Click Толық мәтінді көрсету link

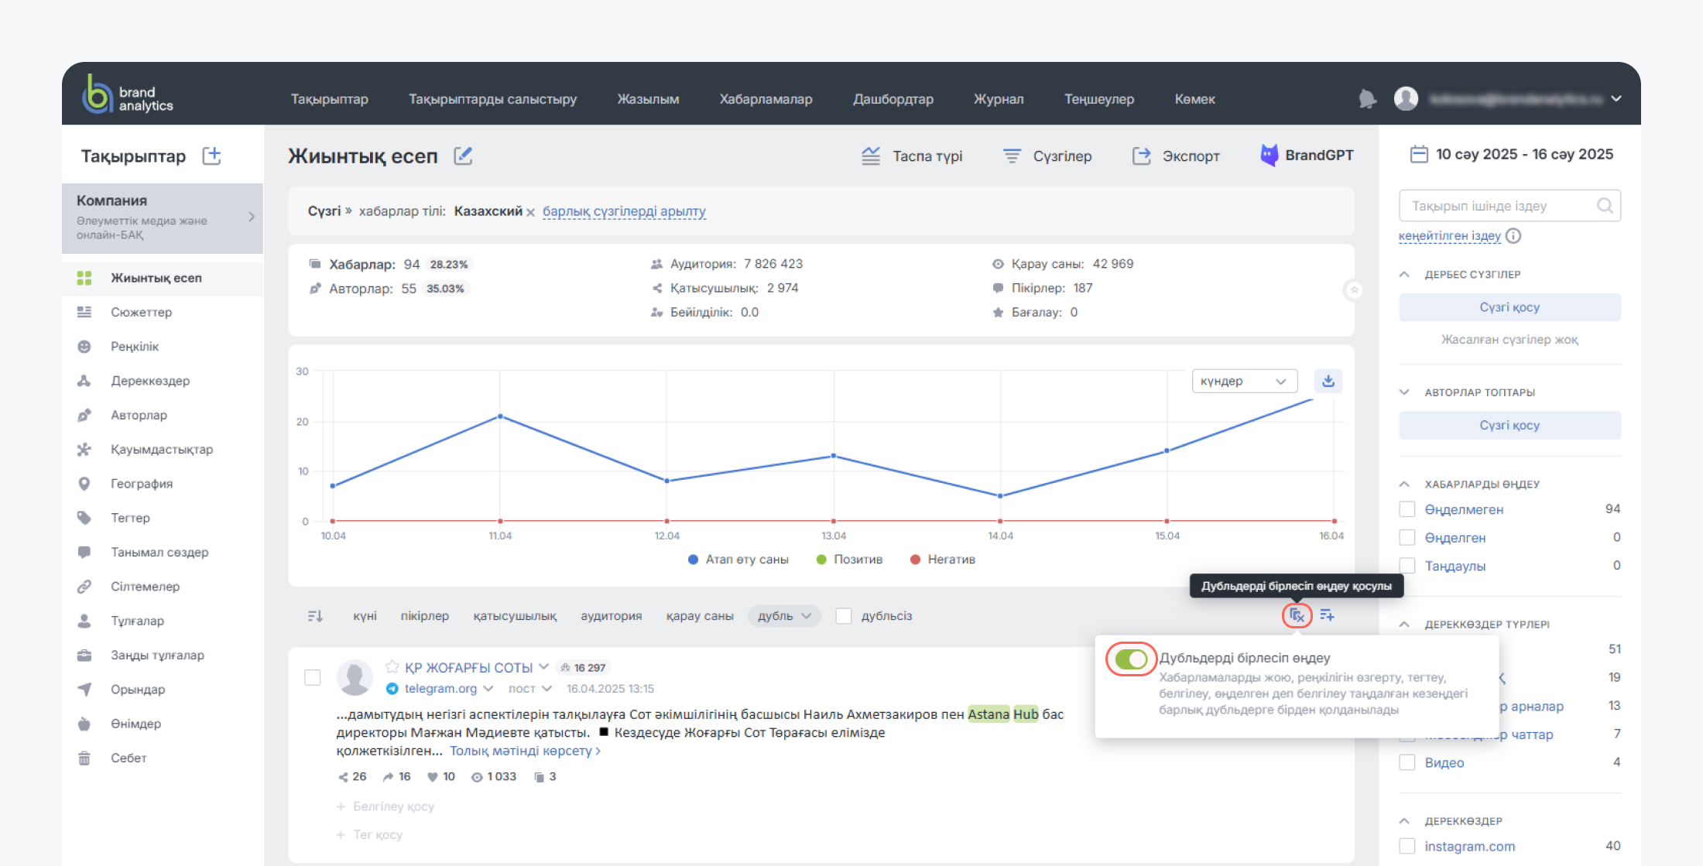pyautogui.click(x=525, y=751)
